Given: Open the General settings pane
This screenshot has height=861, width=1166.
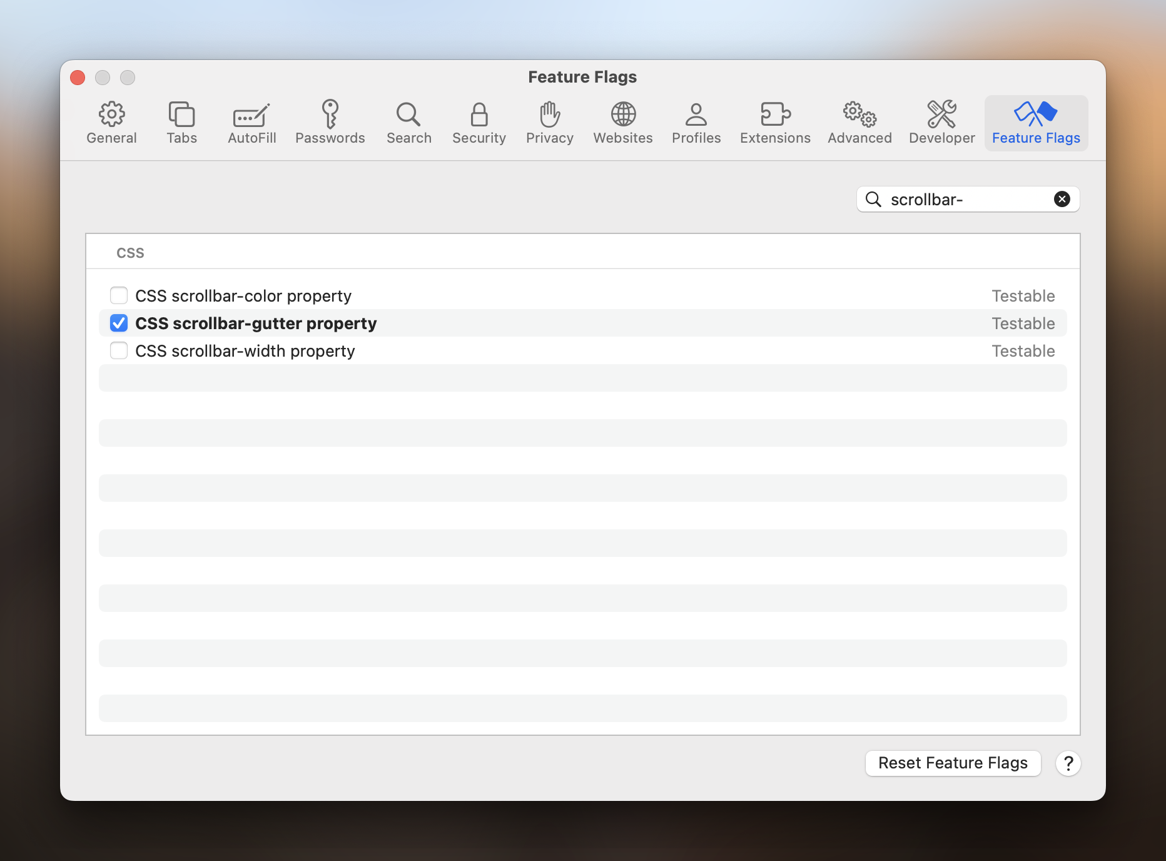Looking at the screenshot, I should 111,123.
